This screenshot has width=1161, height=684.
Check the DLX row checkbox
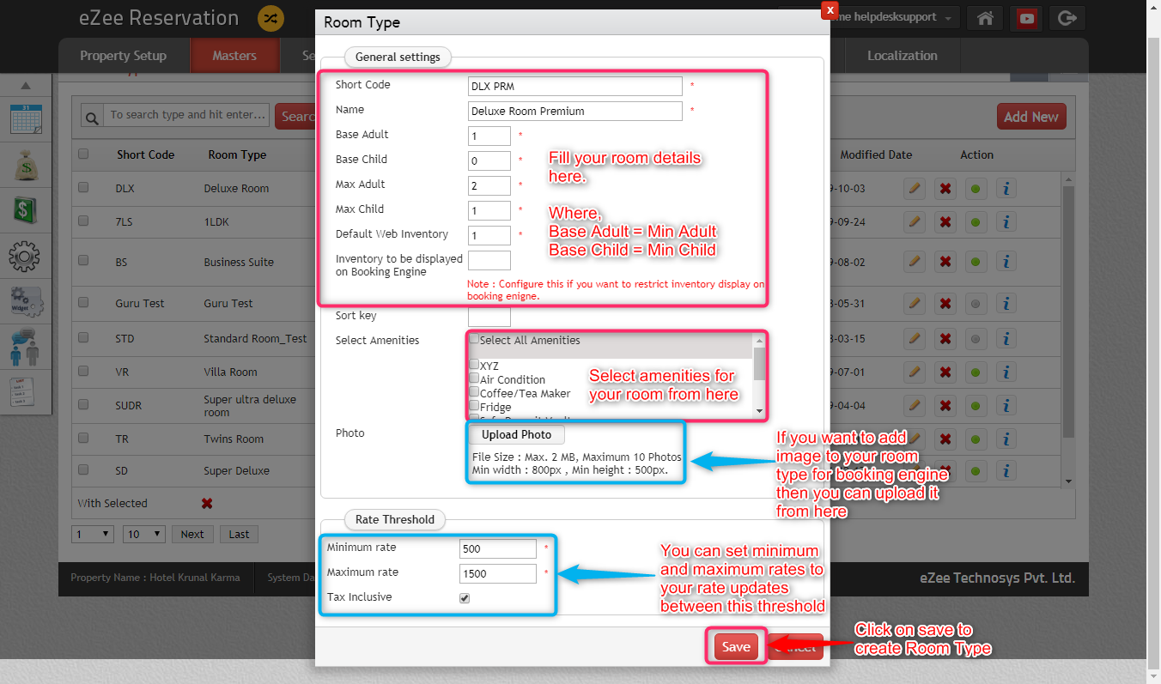click(83, 187)
